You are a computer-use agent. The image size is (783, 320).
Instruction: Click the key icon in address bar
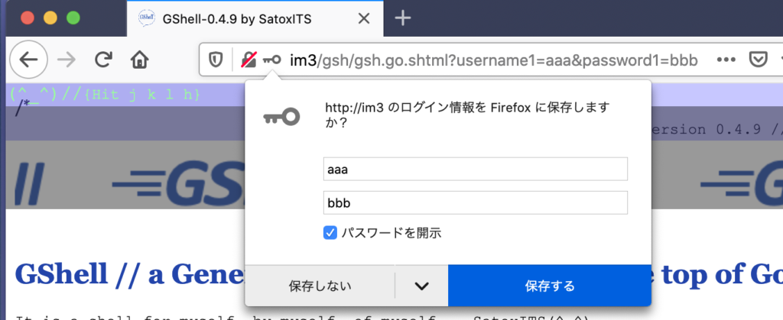tap(271, 60)
